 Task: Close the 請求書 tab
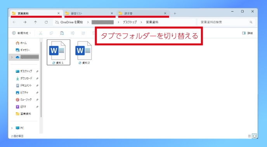165,13
